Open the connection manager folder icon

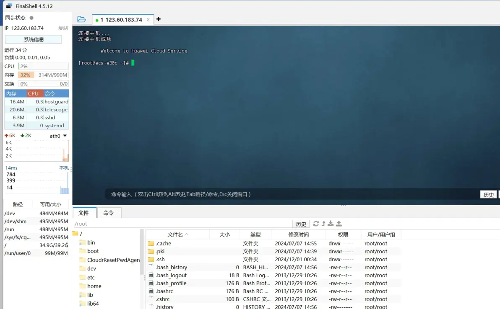[82, 19]
